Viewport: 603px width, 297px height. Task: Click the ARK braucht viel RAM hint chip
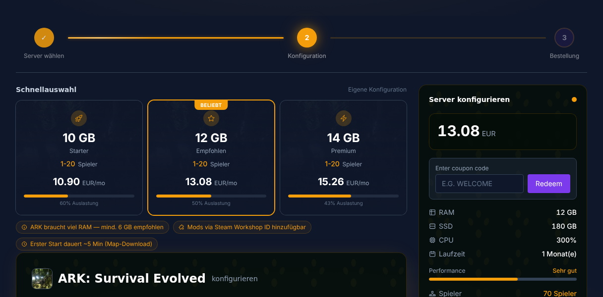click(x=93, y=227)
